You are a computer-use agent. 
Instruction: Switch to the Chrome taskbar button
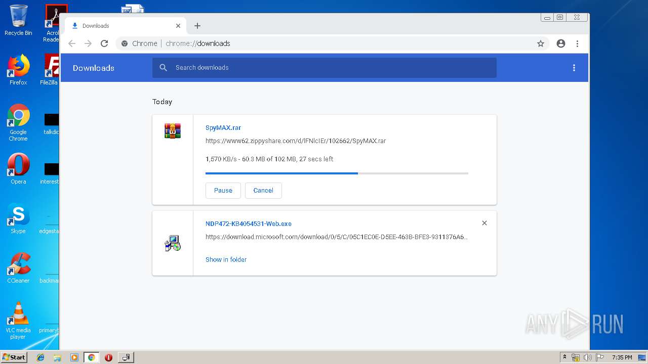point(92,357)
